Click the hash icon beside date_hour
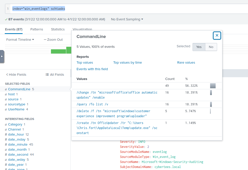 [x=6, y=134]
